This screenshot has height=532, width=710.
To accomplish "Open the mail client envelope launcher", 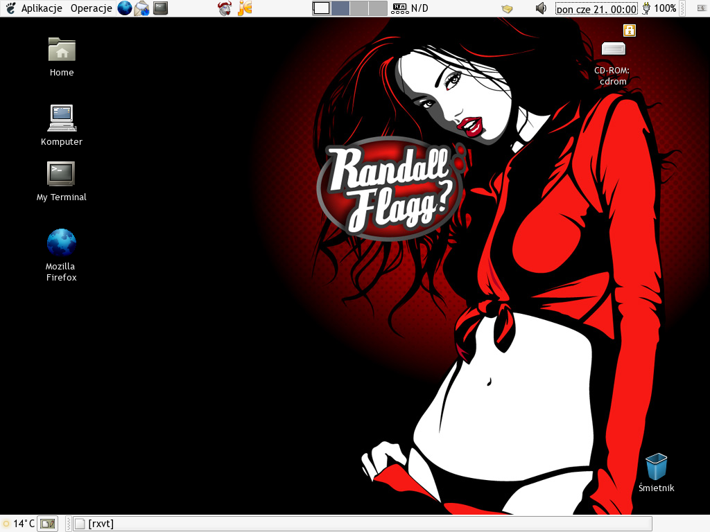I will 141,8.
